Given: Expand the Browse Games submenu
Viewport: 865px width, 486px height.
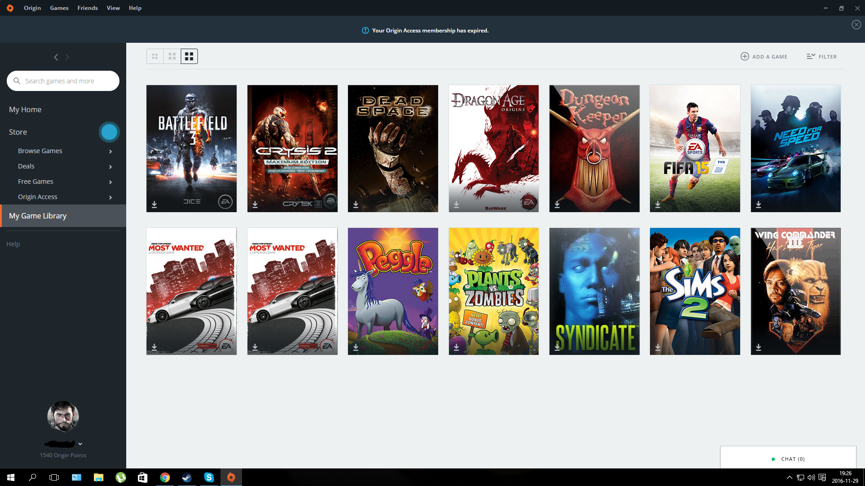Looking at the screenshot, I should 110,151.
